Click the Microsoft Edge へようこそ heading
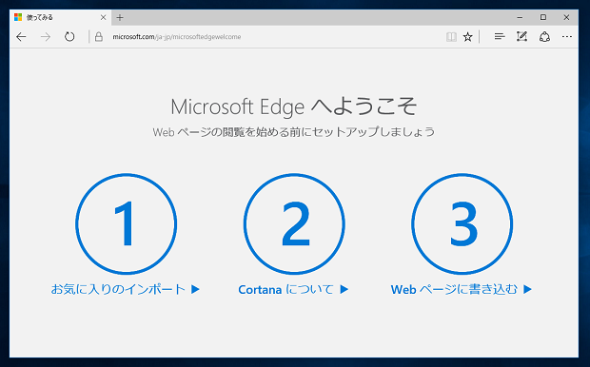 click(x=294, y=106)
